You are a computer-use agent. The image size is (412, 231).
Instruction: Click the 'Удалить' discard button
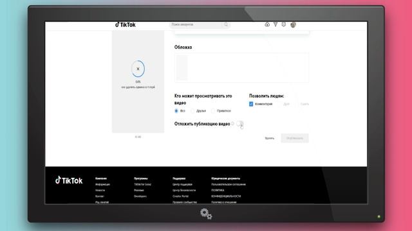coord(269,138)
